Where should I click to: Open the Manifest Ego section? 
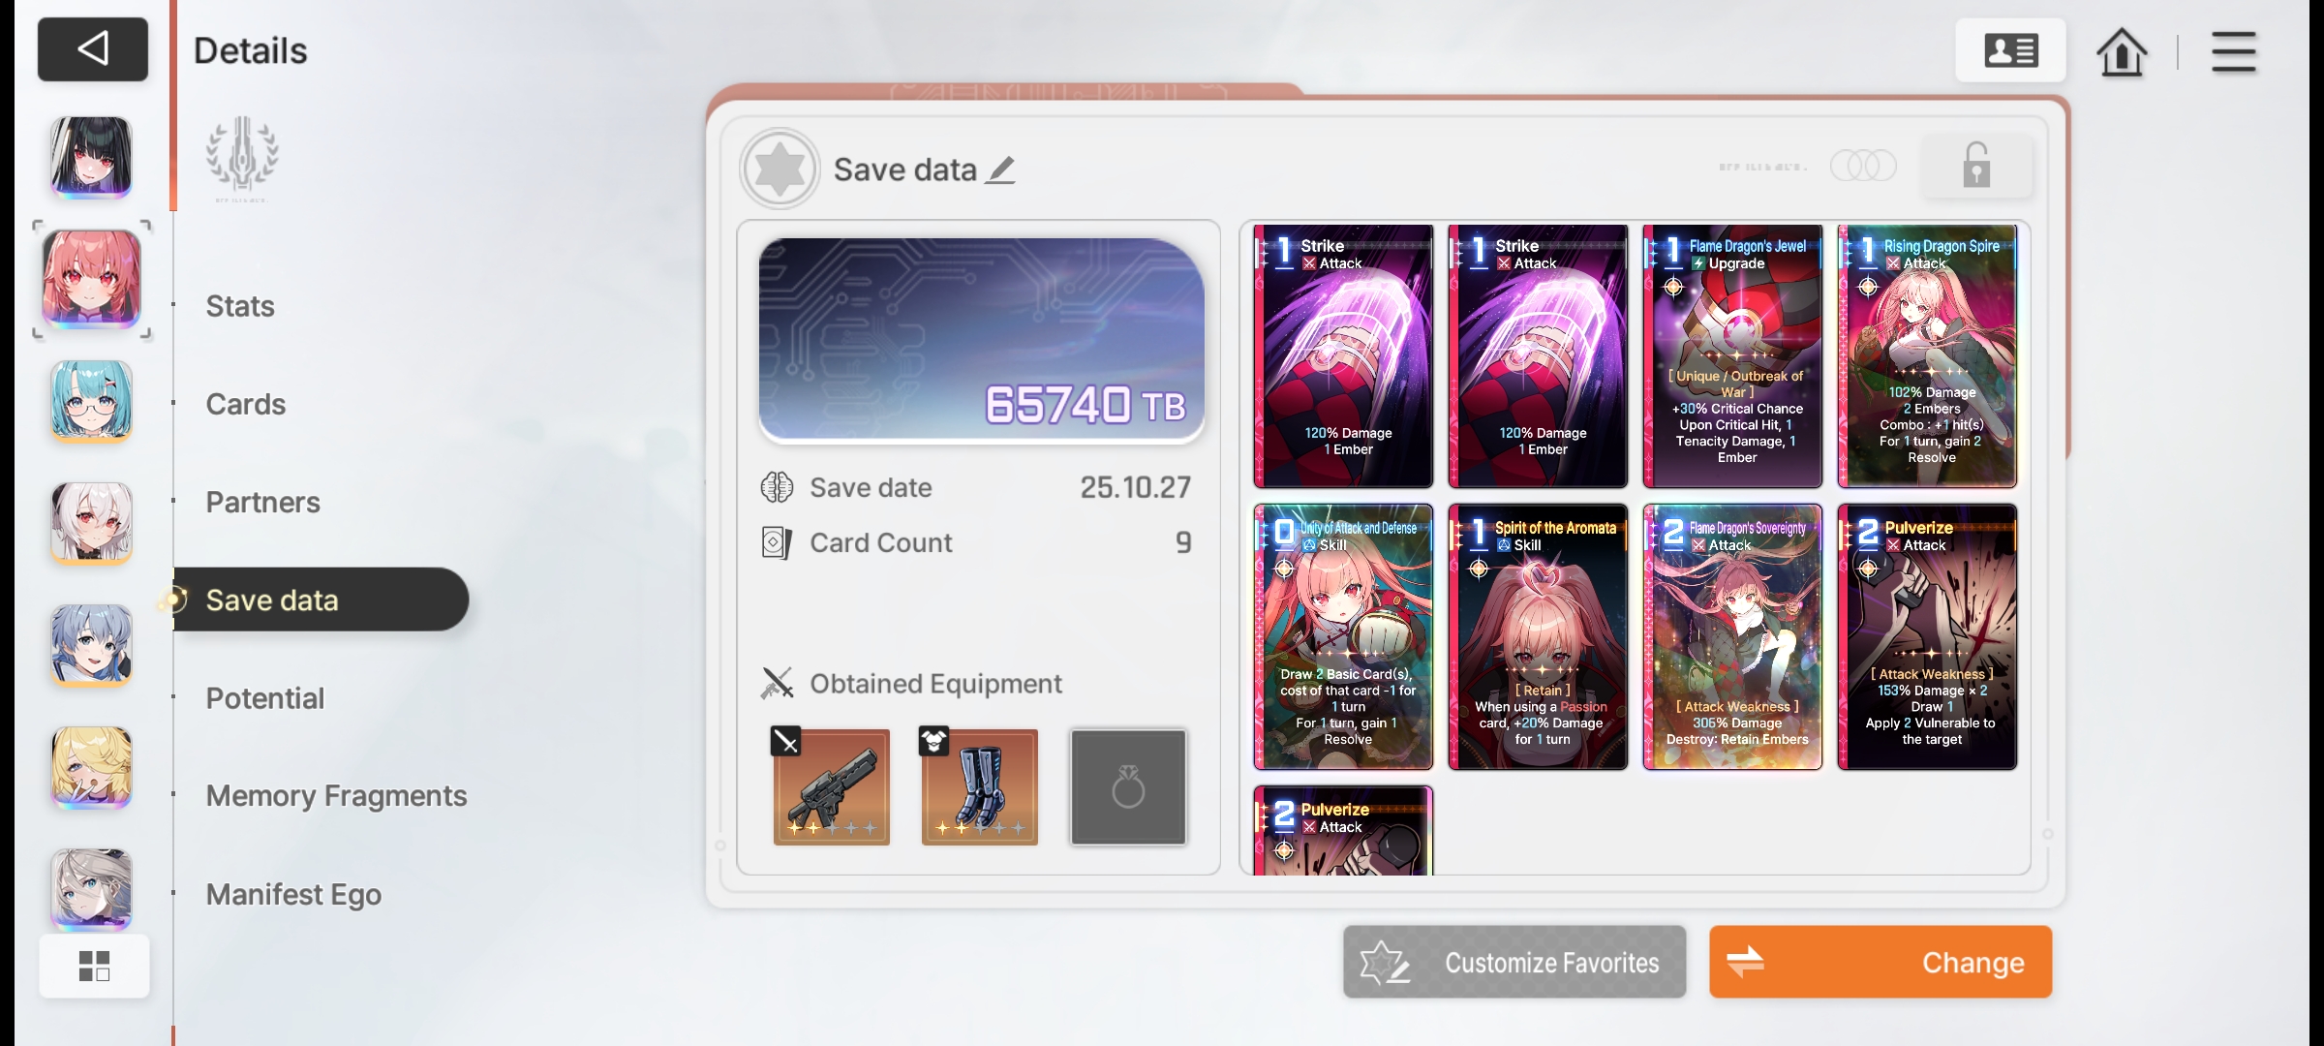click(x=293, y=894)
